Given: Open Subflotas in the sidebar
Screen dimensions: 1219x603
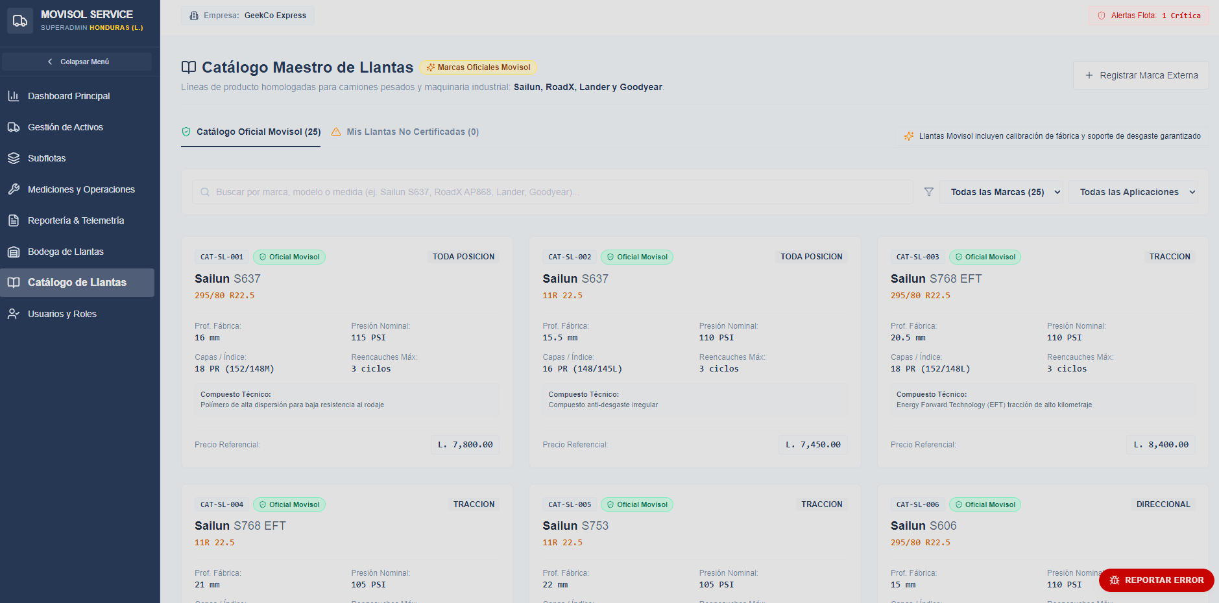Looking at the screenshot, I should (77, 158).
